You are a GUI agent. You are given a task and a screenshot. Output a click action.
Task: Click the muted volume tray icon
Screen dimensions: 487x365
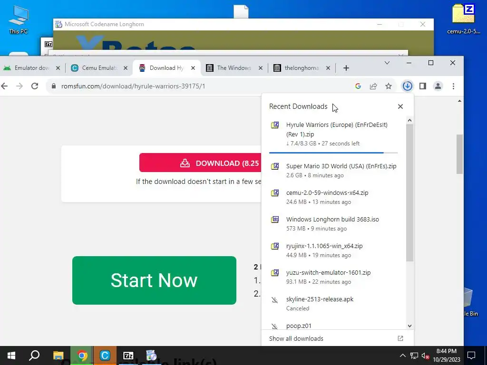pyautogui.click(x=426, y=355)
